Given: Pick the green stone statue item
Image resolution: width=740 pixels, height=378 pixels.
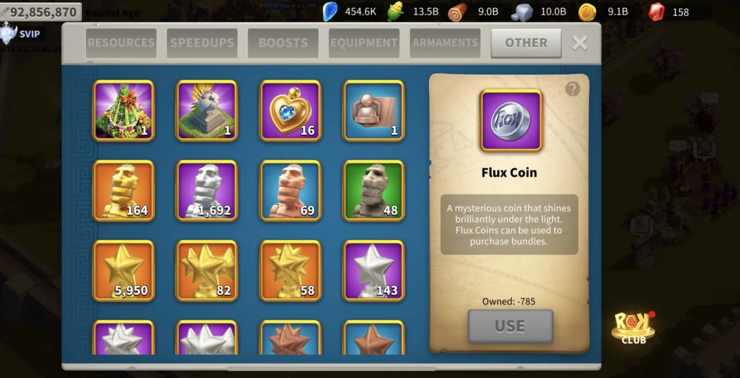Looking at the screenshot, I should point(373,191).
